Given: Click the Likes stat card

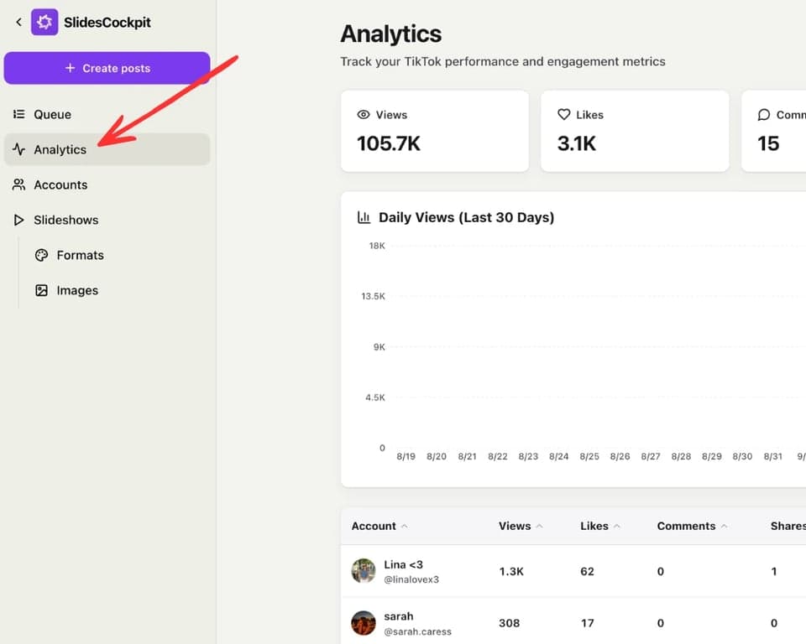Looking at the screenshot, I should click(x=635, y=131).
